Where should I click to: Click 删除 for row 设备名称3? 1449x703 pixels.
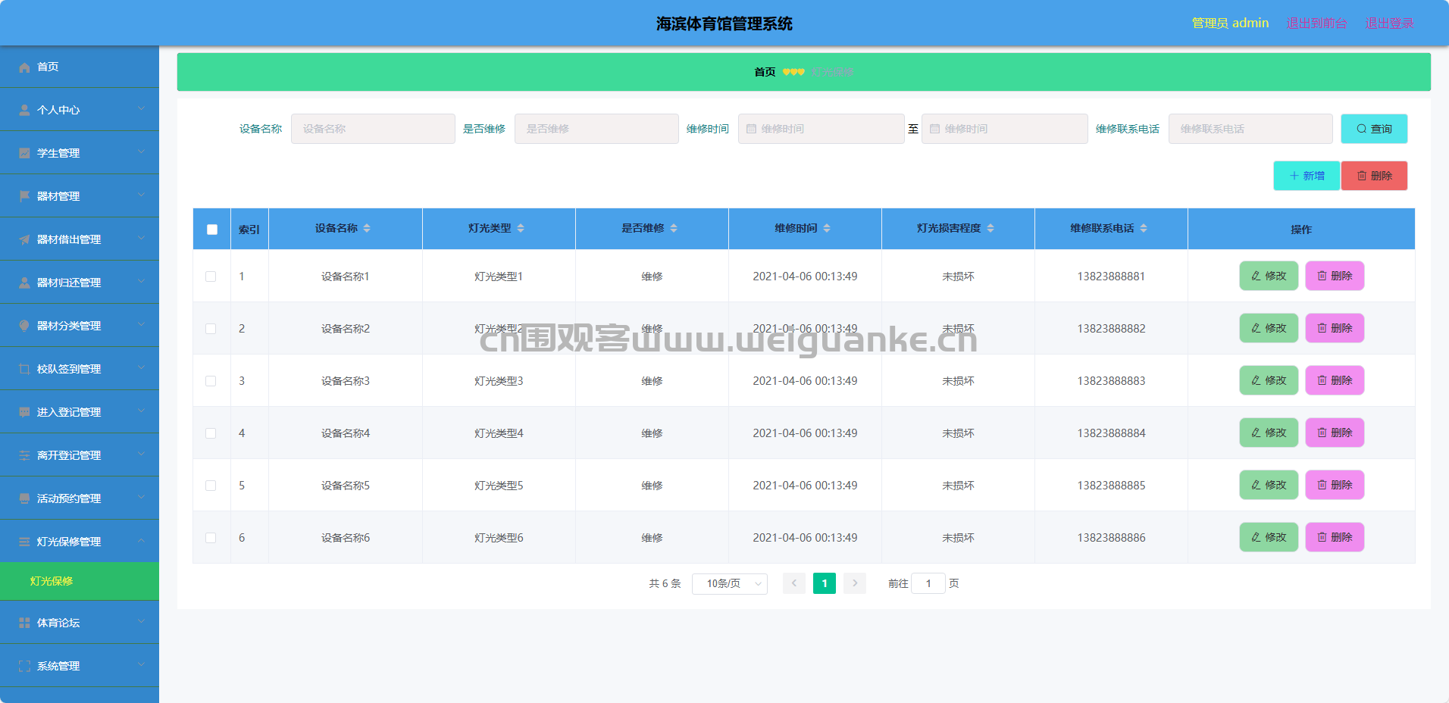[1335, 380]
